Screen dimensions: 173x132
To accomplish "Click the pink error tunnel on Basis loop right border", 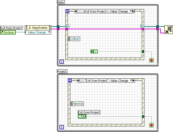I will click(x=157, y=29).
